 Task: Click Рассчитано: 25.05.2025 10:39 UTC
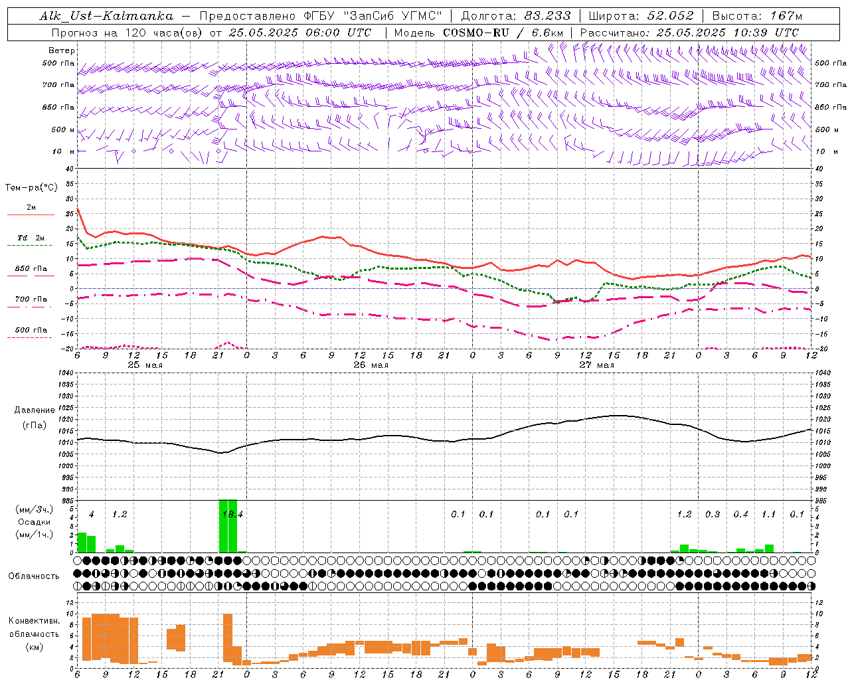[x=689, y=33]
